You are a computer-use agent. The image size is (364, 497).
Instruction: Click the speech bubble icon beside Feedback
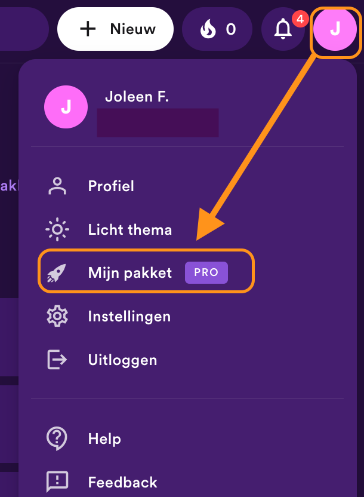pyautogui.click(x=57, y=481)
